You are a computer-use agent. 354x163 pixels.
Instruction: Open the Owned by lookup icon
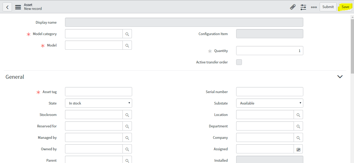(x=127, y=149)
